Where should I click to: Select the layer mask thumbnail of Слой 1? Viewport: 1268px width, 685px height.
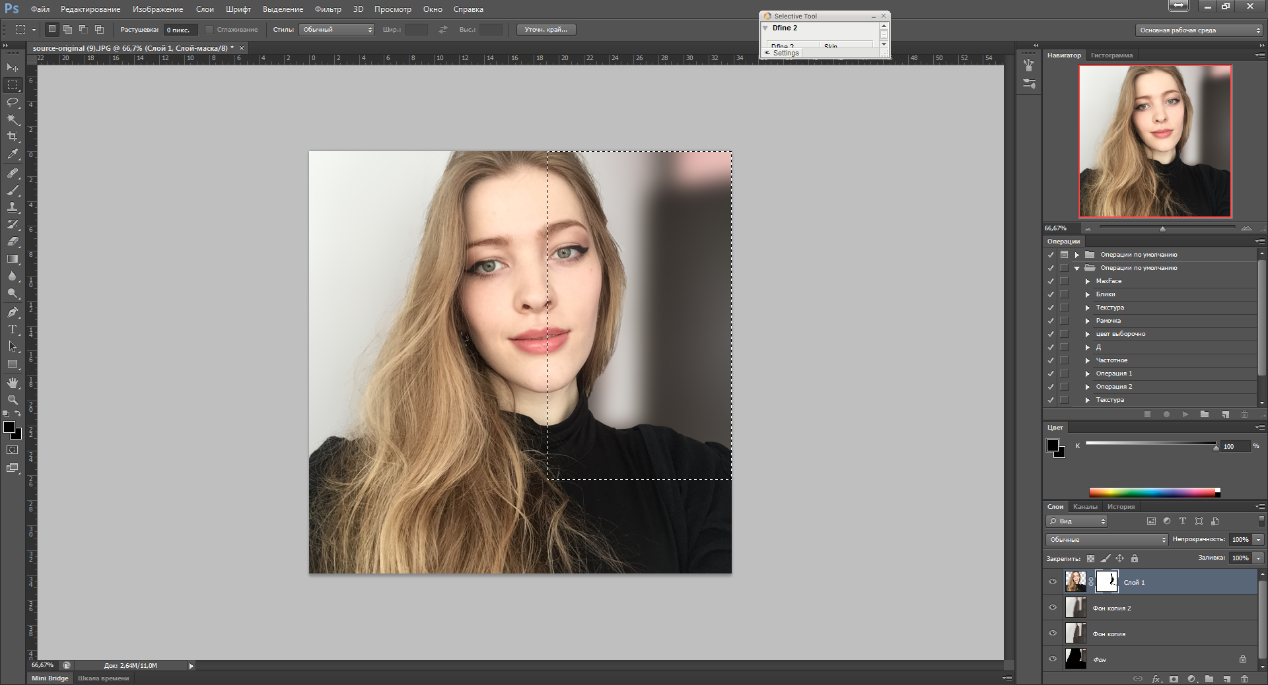[1107, 581]
